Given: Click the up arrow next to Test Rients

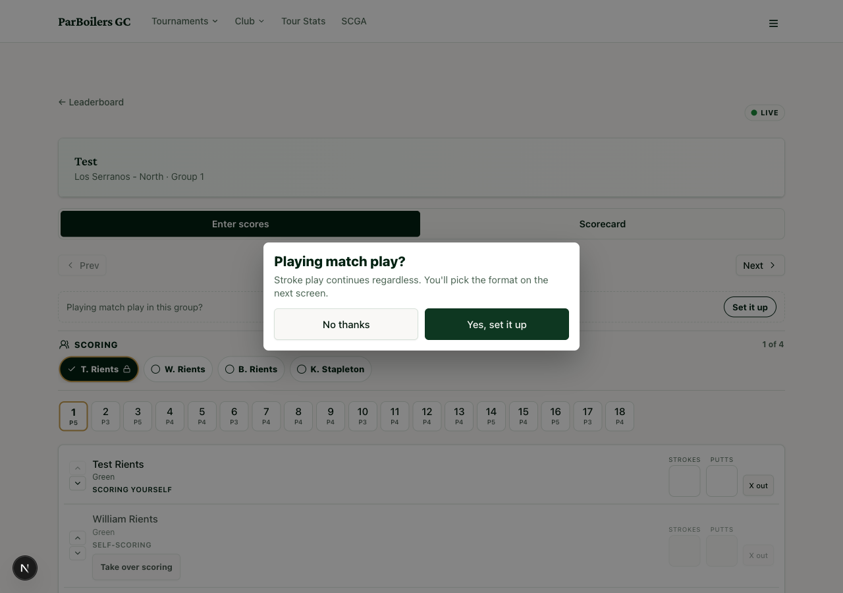Looking at the screenshot, I should [77, 468].
